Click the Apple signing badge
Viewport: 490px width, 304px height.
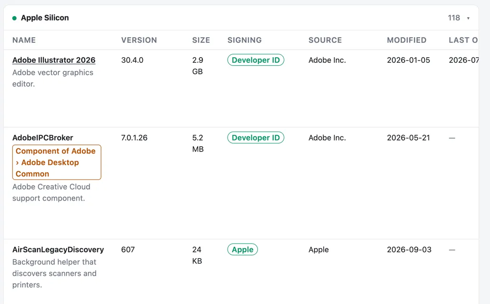[x=242, y=250]
